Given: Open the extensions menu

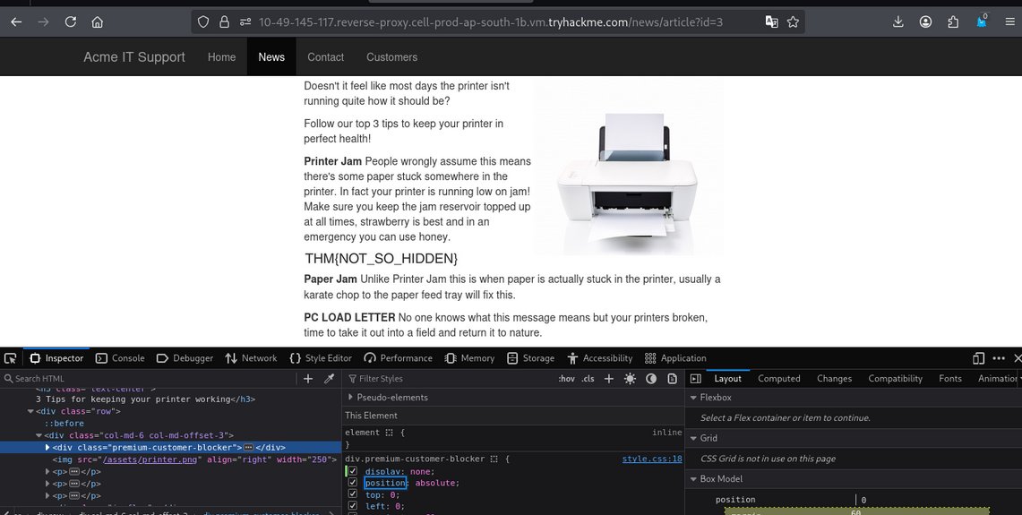Looking at the screenshot, I should click(x=953, y=22).
